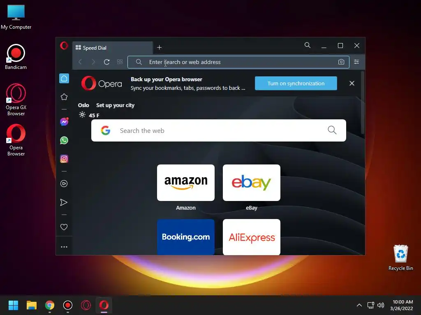The height and width of the screenshot is (315, 421).
Task: Click the Oslo city label
Action: pyautogui.click(x=83, y=105)
